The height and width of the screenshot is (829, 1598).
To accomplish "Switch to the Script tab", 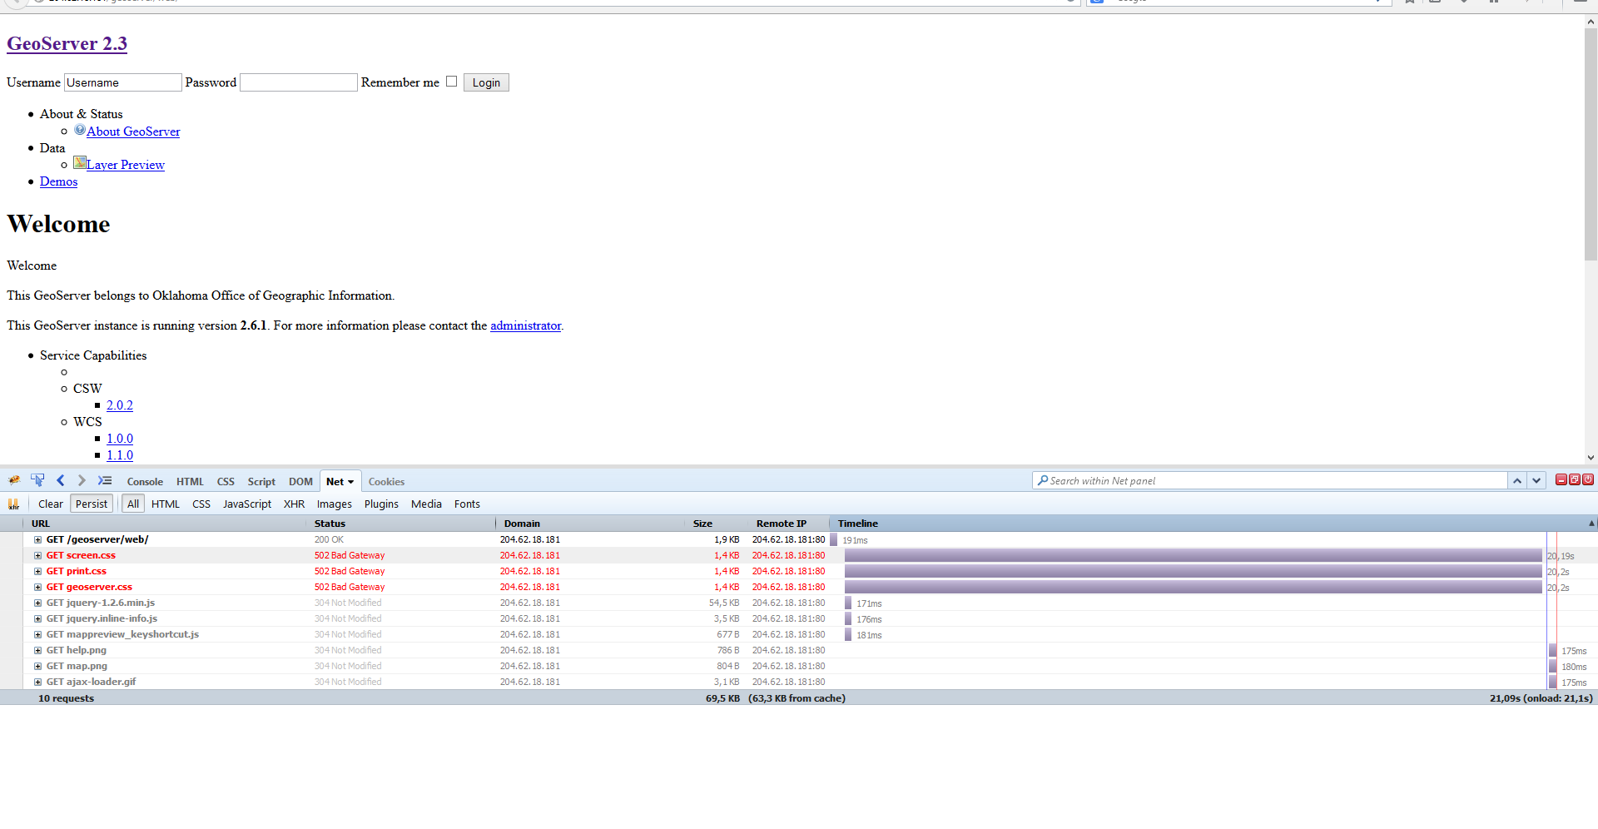I will point(261,481).
